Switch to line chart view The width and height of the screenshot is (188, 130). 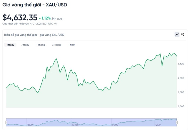pos(177,35)
